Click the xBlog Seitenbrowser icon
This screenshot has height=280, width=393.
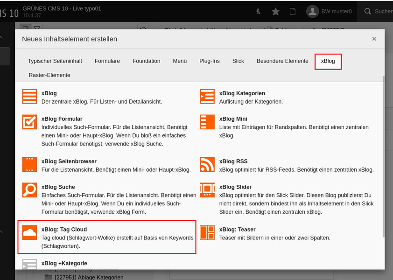(29, 164)
